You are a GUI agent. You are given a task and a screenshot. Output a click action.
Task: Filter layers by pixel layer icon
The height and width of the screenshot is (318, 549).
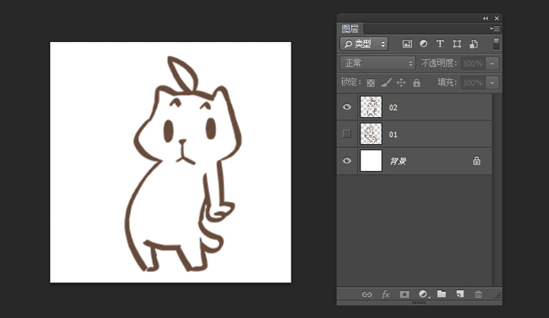point(407,44)
